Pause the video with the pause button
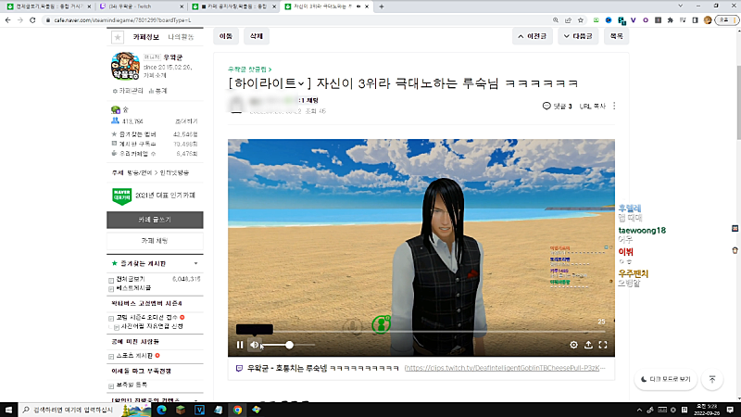Image resolution: width=741 pixels, height=417 pixels. point(240,345)
